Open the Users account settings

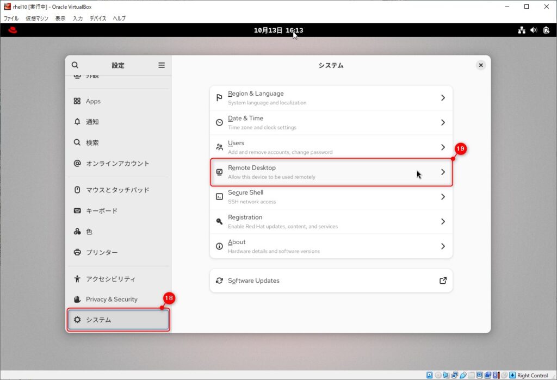pyautogui.click(x=331, y=147)
